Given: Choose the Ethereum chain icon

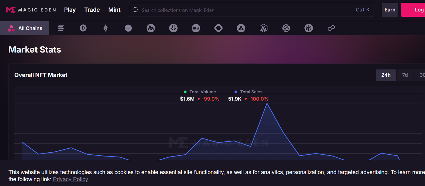Looking at the screenshot, I should (x=106, y=28).
